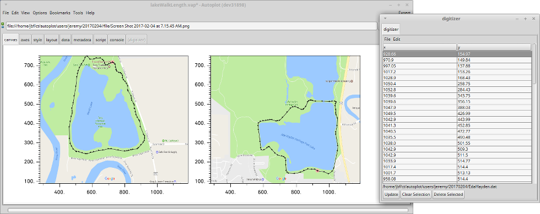Open the Edit menu in Autoplot window
540x214 pixels.
click(15, 13)
